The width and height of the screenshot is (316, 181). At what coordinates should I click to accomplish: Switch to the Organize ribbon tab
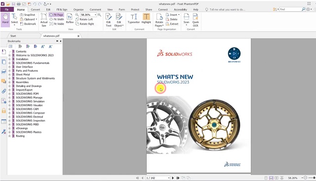coord(79,9)
